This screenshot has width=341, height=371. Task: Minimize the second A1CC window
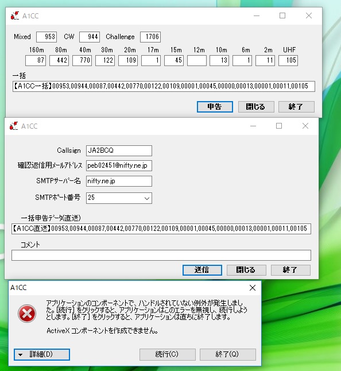pyautogui.click(x=253, y=126)
